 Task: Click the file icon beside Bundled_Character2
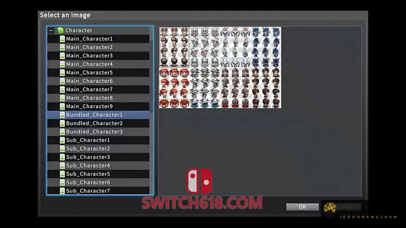[62, 123]
